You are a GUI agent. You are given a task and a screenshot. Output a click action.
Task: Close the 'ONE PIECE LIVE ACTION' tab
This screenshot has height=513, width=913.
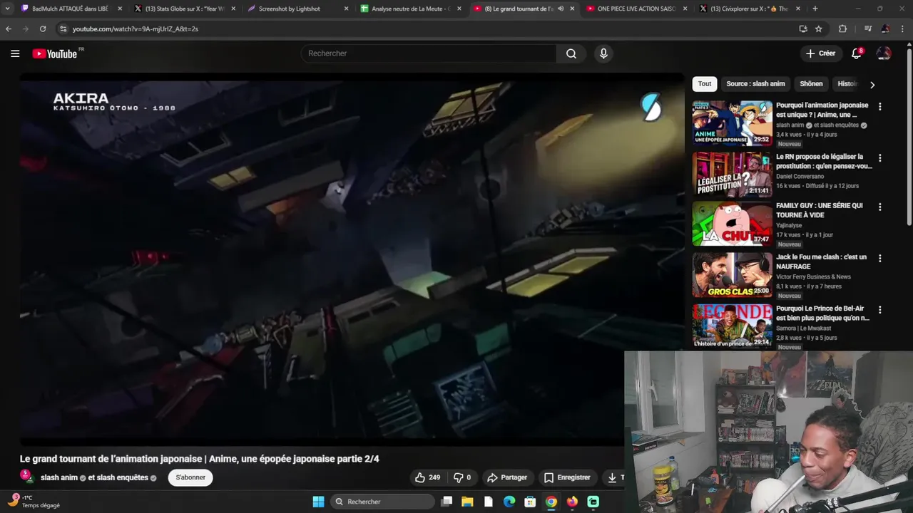tap(685, 9)
